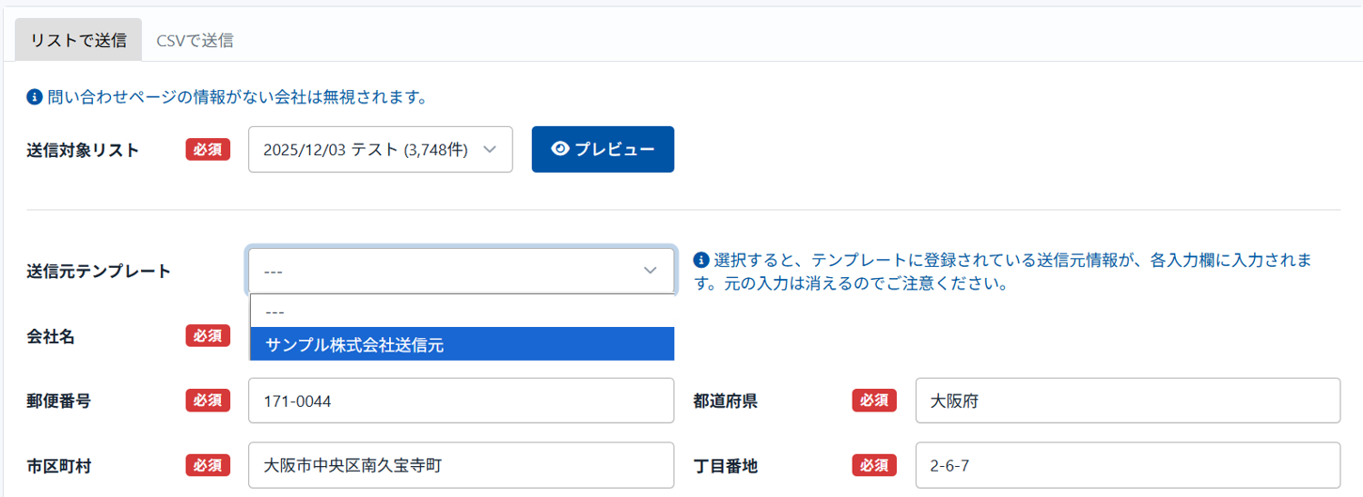
Task: Select サンプル株式会社送信元 from the dropdown list
Action: tap(461, 345)
